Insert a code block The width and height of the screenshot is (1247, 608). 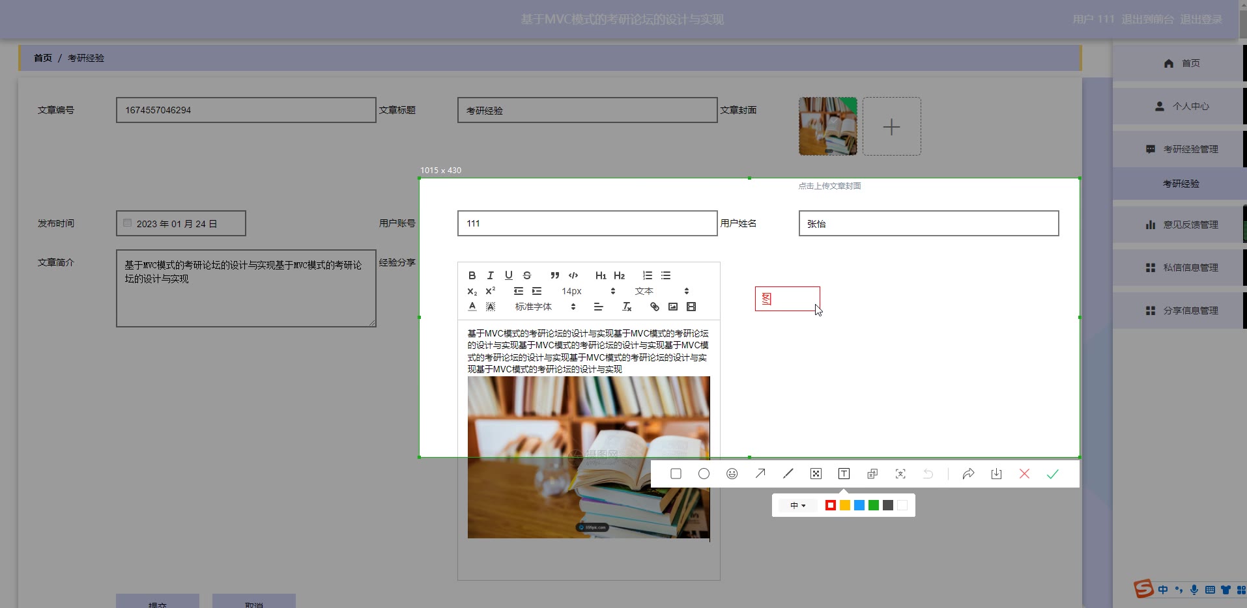573,275
